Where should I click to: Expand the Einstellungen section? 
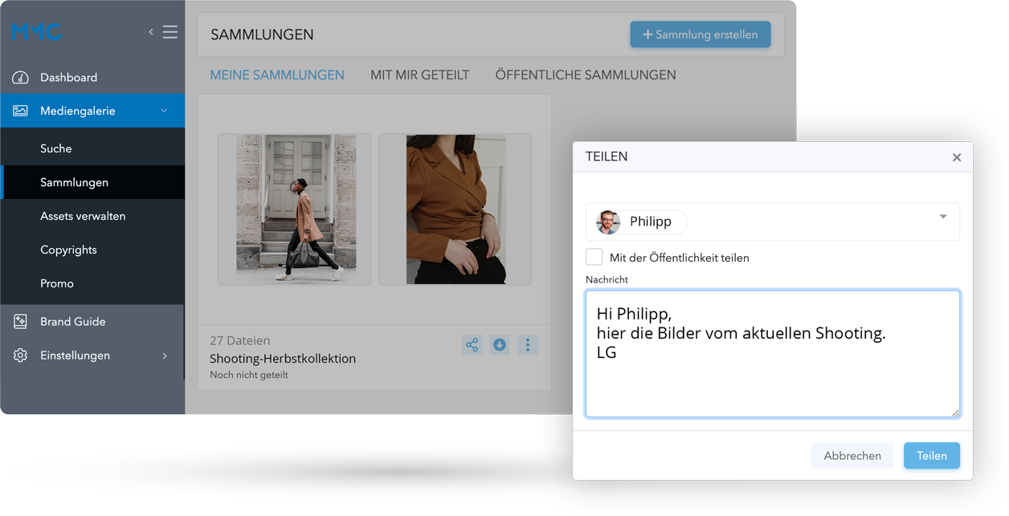tap(164, 356)
